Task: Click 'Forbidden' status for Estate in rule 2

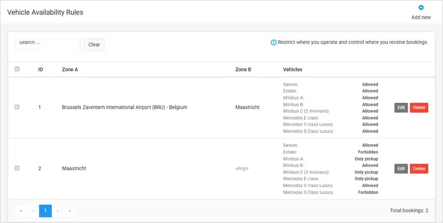Action: pos(368,152)
